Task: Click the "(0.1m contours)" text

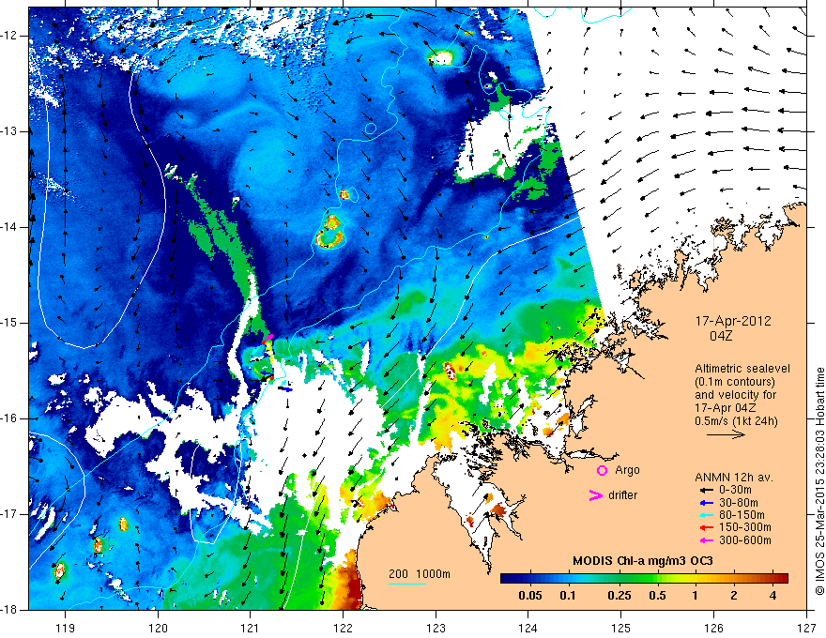Action: tap(735, 382)
